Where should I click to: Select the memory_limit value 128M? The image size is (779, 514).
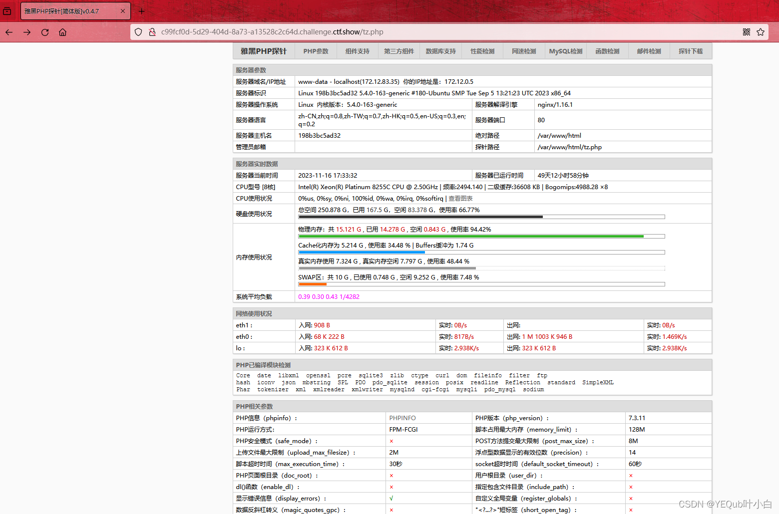pos(637,430)
